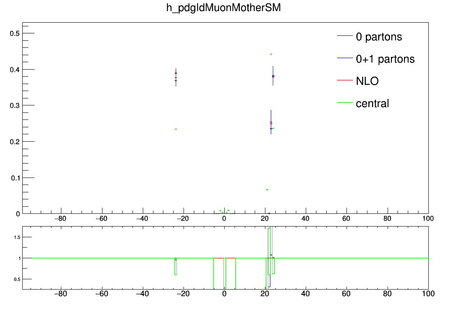Image resolution: width=451 pixels, height=318 pixels.
Task: Click the 40 label on upper x-axis
Action: (x=305, y=218)
